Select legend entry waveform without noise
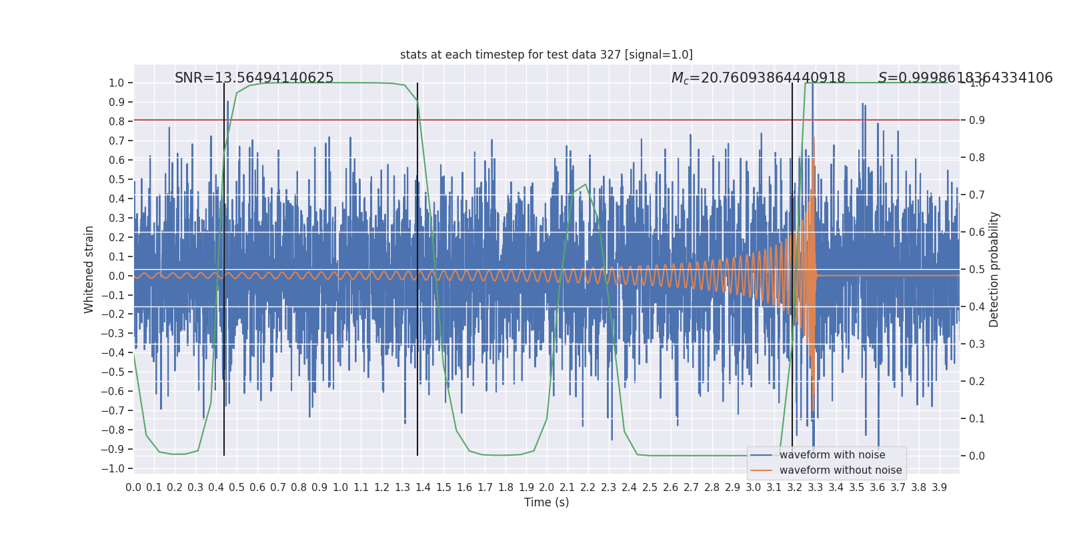 pyautogui.click(x=840, y=470)
